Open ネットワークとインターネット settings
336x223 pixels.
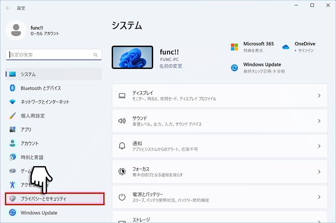54,102
